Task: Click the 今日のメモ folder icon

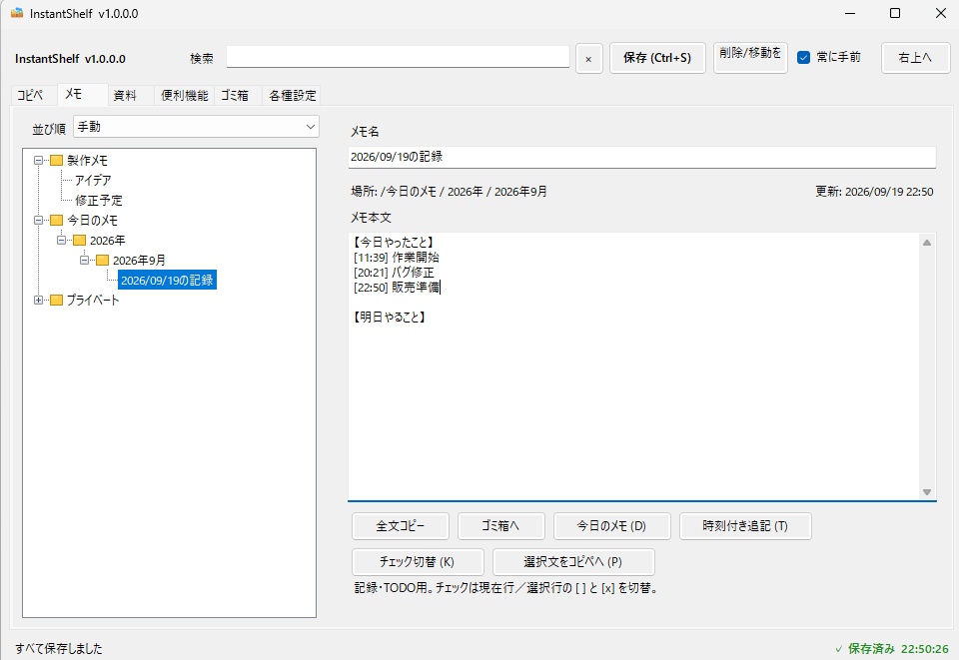Action: click(56, 220)
